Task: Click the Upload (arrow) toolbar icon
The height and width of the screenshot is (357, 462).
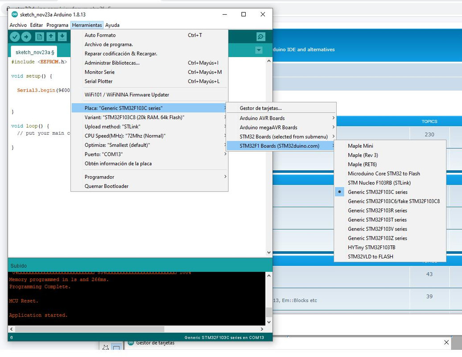Action: (26, 37)
